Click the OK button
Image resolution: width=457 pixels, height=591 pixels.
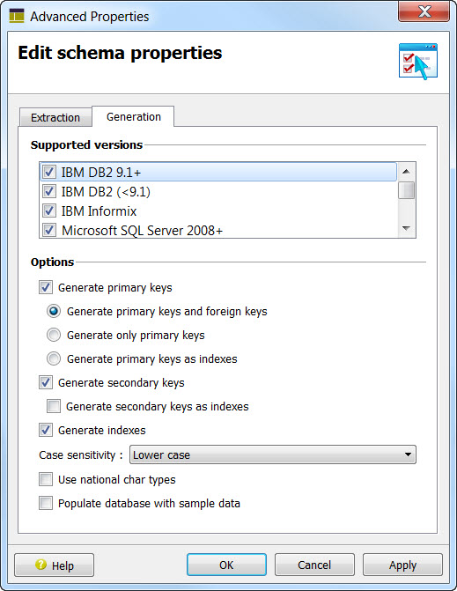point(226,565)
